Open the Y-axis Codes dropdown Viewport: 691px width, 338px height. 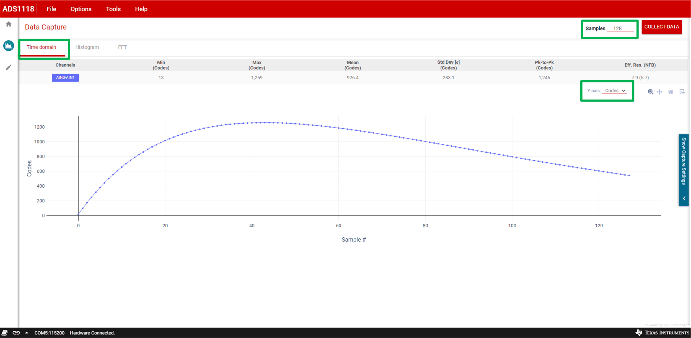[615, 91]
